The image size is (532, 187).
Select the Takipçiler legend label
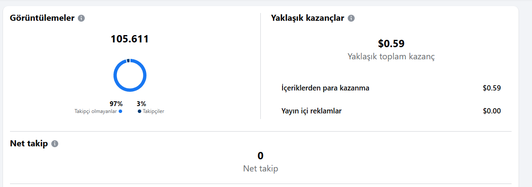pyautogui.click(x=153, y=111)
